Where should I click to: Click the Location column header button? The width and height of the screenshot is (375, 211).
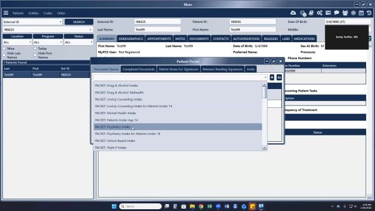point(17,36)
